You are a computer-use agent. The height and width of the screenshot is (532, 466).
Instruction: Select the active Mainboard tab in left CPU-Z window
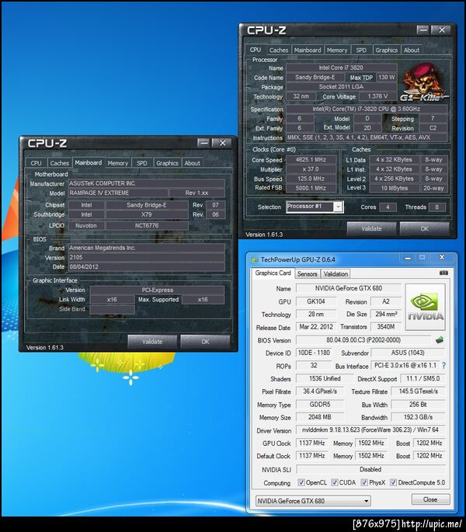[89, 162]
